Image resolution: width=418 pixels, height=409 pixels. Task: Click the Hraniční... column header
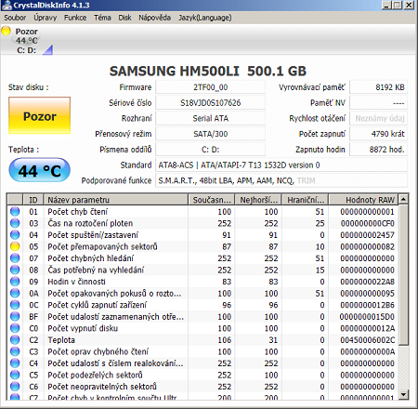pyautogui.click(x=306, y=200)
